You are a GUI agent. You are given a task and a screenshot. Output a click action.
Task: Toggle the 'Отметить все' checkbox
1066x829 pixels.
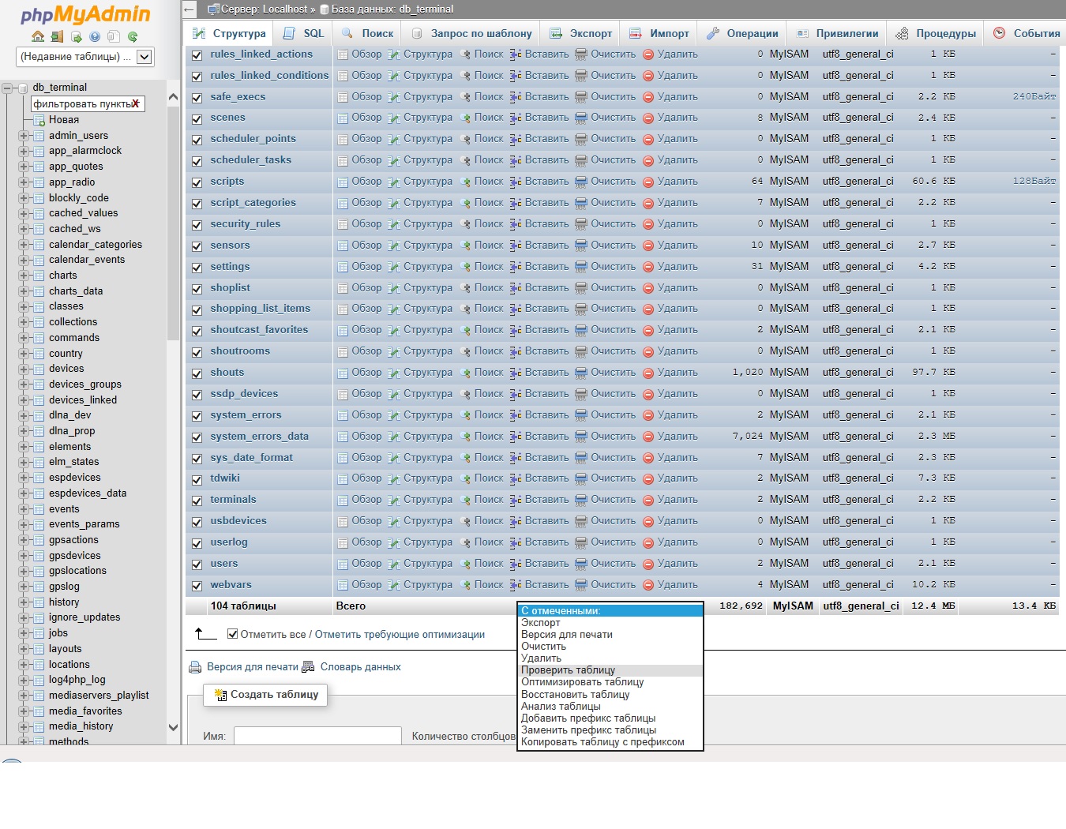pyautogui.click(x=232, y=634)
